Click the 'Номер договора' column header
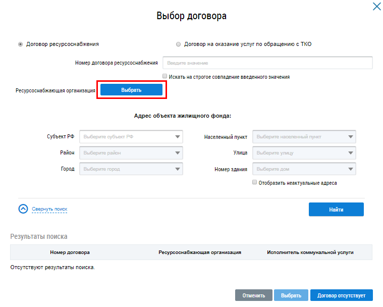Screen dimensions: 383x307 click(70, 252)
